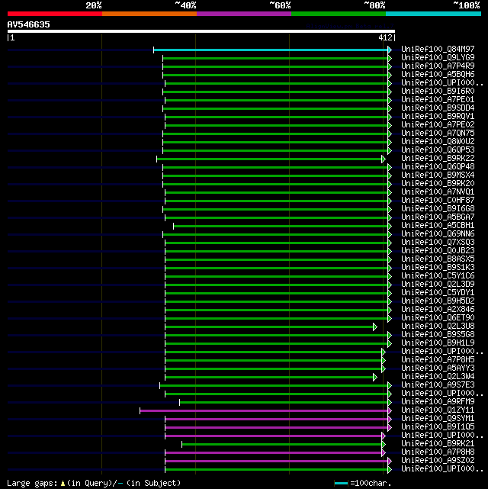Open hit UniRef100_Q84M97
488x489 pixels.
pos(438,50)
